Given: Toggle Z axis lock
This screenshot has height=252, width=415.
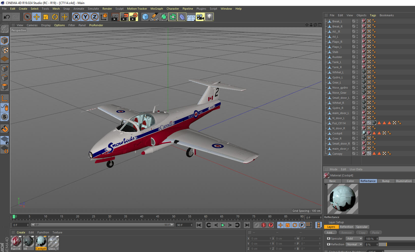Looking at the screenshot, I should 94,17.
